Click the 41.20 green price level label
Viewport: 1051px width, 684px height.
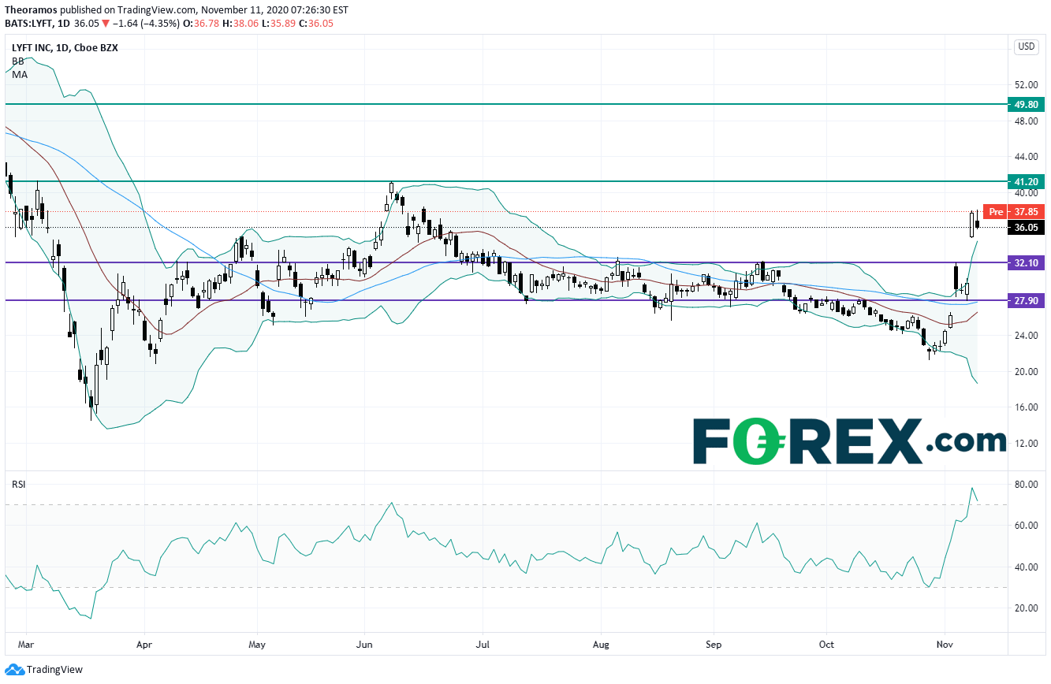1027,181
